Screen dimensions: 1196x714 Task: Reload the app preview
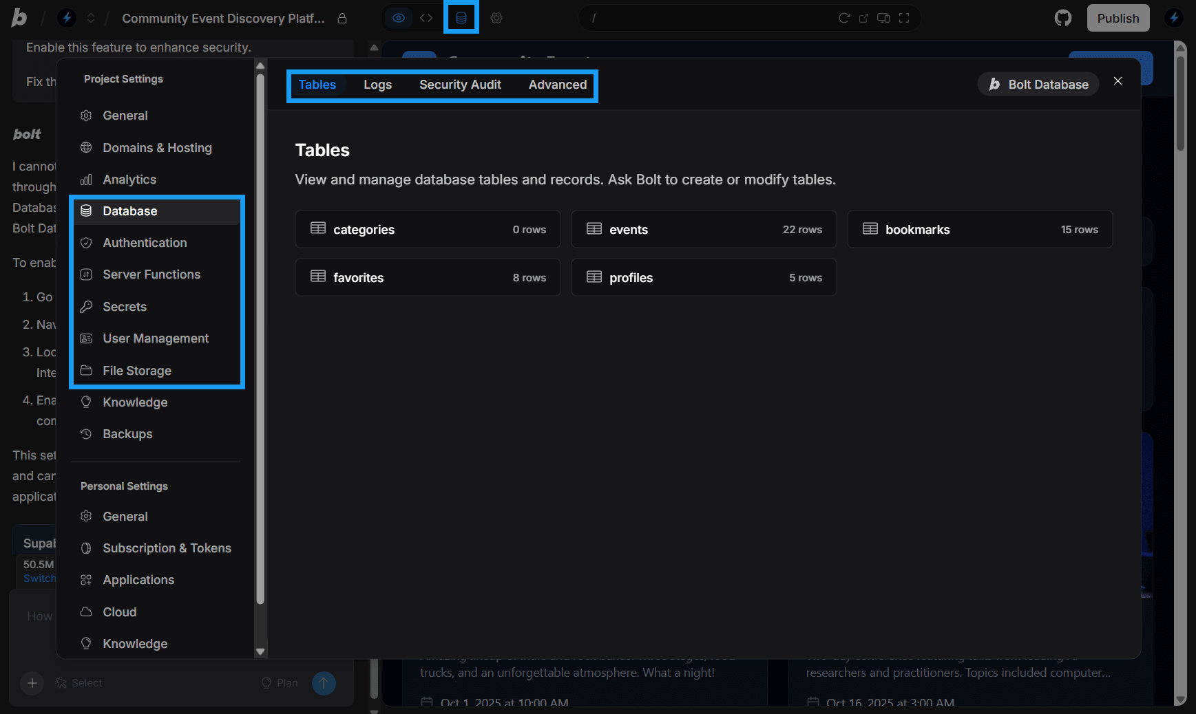coord(845,19)
